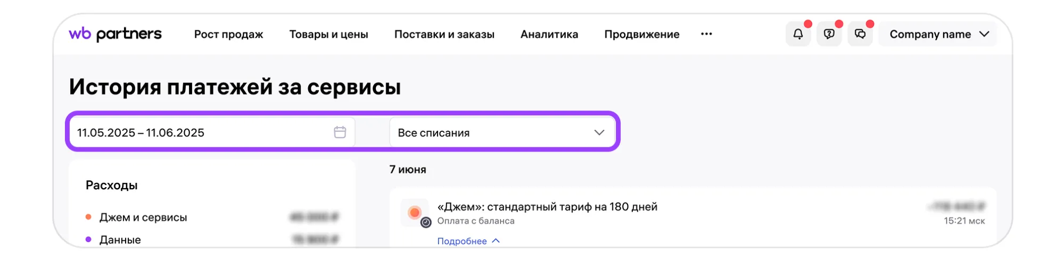The image size is (1064, 261).
Task: Click the date range 11.05.2025 – 11.06.2025 field
Action: pyautogui.click(x=202, y=132)
